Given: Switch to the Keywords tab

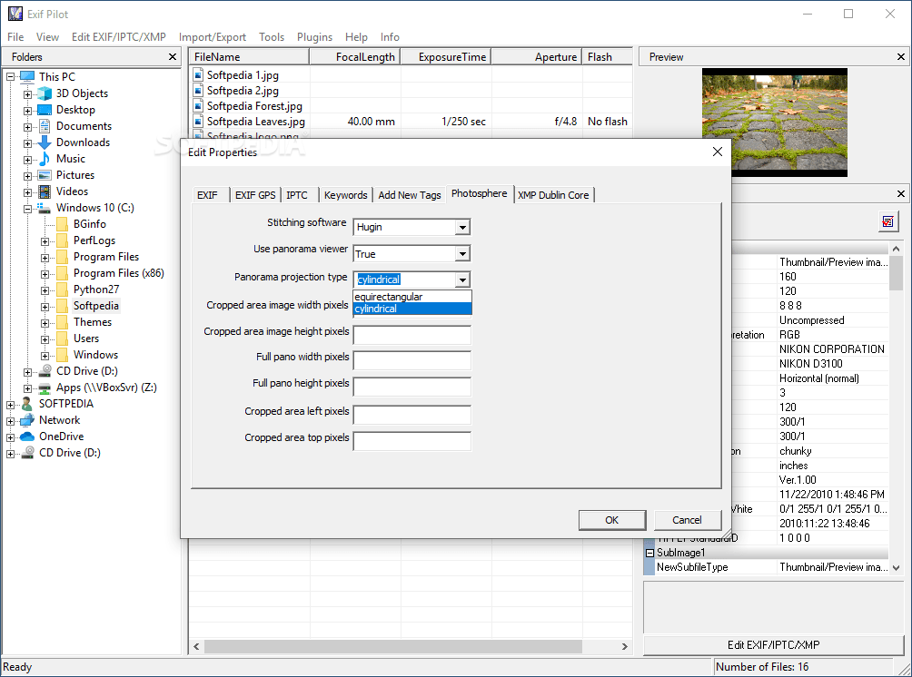Looking at the screenshot, I should click(x=345, y=195).
